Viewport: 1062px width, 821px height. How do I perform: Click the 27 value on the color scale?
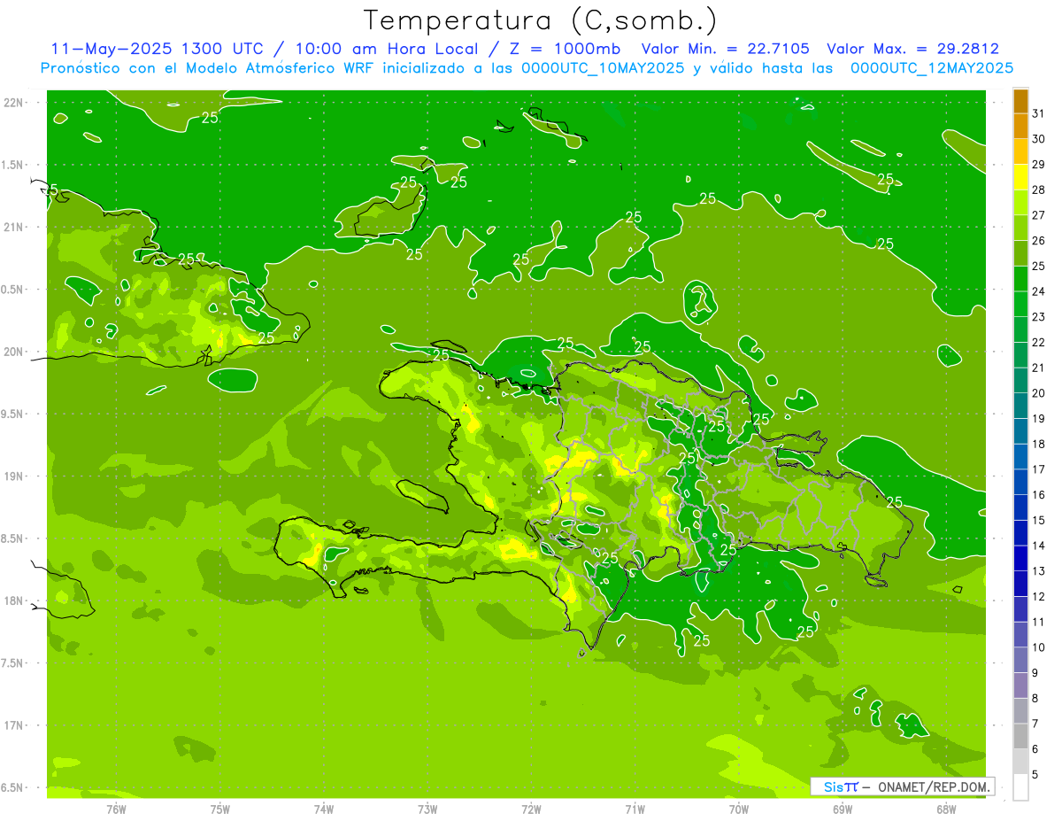[1039, 215]
